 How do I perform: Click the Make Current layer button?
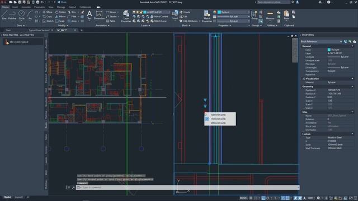point(159,16)
